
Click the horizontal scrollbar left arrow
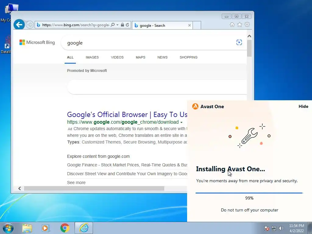pyautogui.click(x=19, y=188)
